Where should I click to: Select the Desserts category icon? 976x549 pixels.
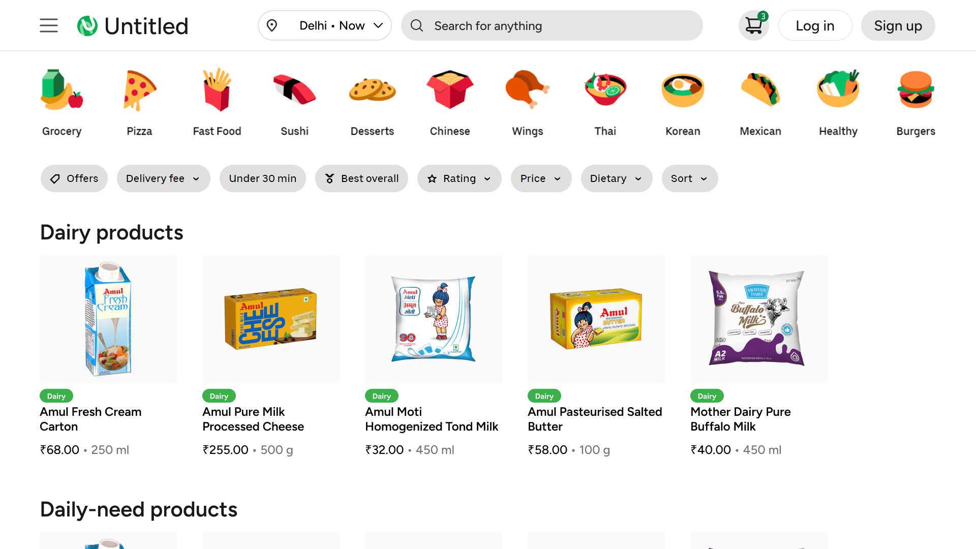point(372,99)
